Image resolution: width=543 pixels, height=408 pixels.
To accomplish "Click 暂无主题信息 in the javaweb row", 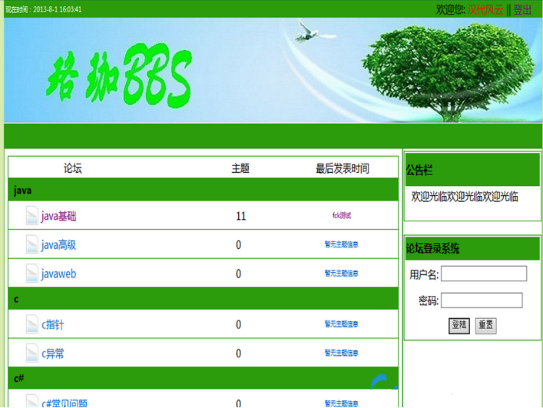I will point(342,273).
